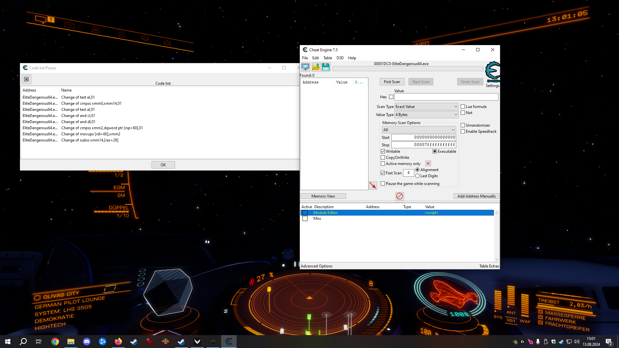
Task: Check the Not option
Action: click(x=463, y=113)
